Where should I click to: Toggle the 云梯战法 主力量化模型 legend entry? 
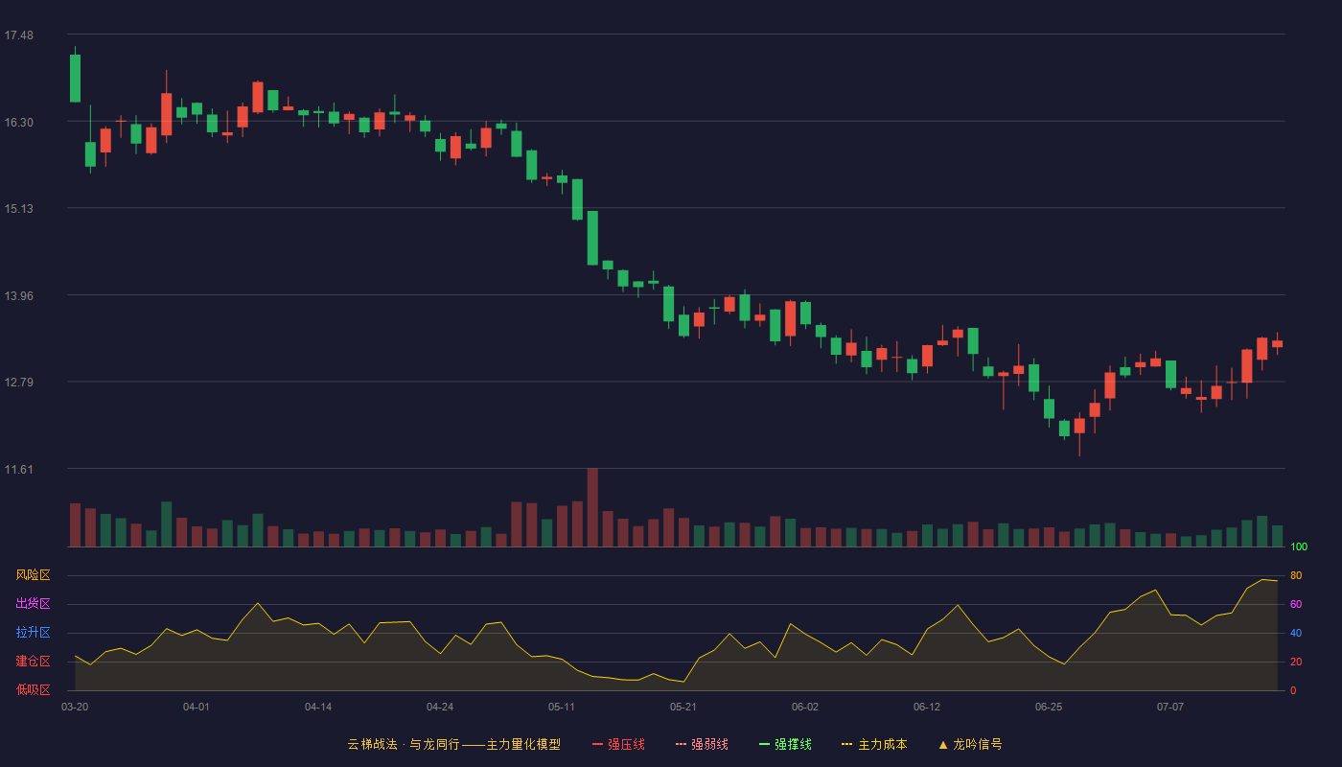pos(454,744)
